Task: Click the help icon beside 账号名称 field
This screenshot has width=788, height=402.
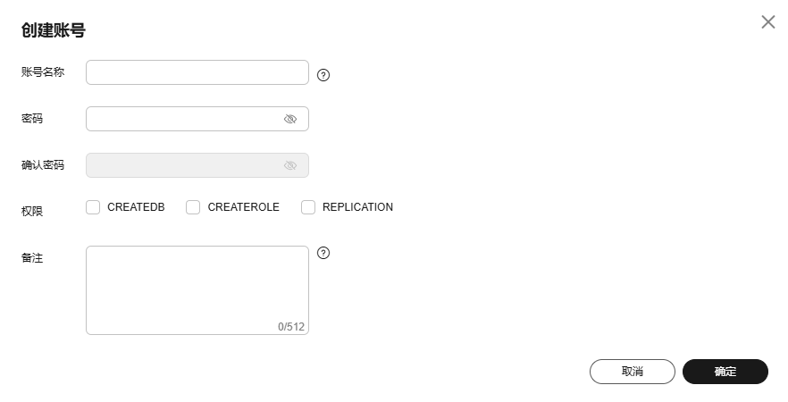Action: [323, 75]
